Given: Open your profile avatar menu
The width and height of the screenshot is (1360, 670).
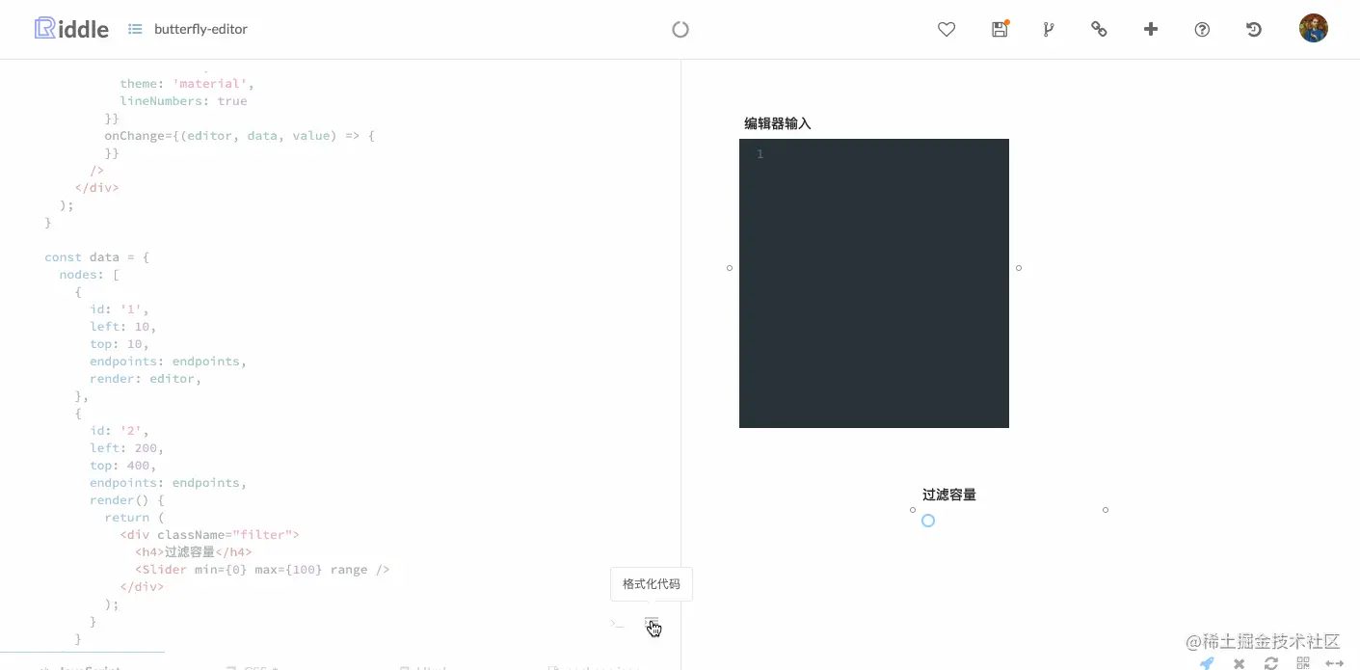Looking at the screenshot, I should (1313, 28).
